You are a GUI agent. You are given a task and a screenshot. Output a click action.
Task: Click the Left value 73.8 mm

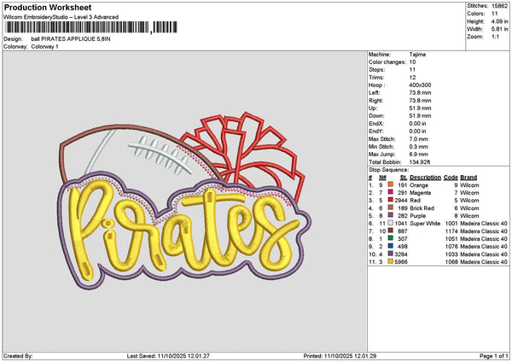coord(420,93)
